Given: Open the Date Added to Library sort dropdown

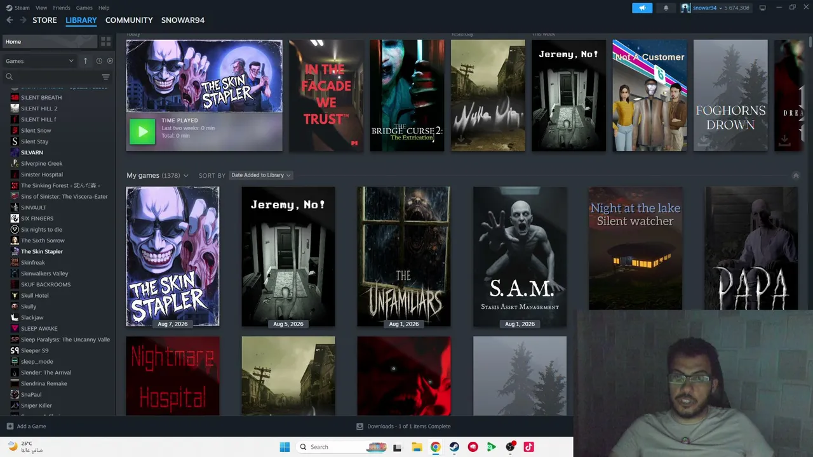Looking at the screenshot, I should click(x=260, y=175).
